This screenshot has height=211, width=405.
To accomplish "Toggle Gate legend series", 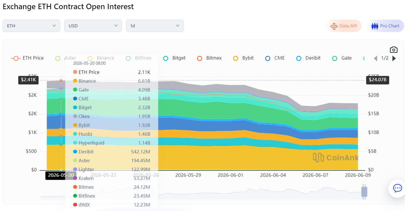I will tap(342, 58).
